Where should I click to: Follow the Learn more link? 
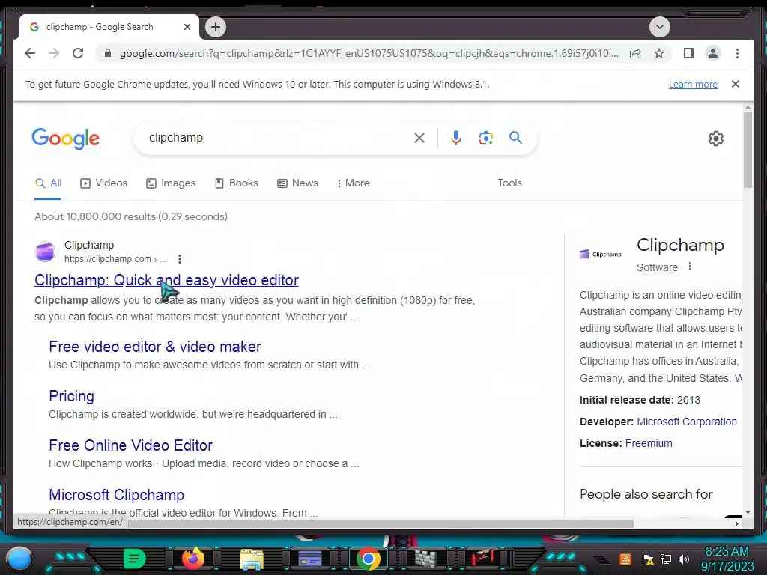click(693, 84)
